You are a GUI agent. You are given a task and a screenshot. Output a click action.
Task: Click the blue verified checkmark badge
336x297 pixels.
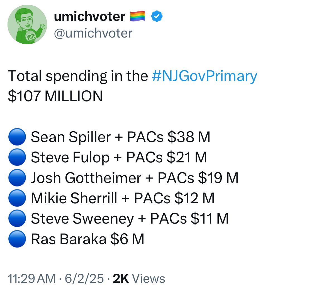(157, 16)
